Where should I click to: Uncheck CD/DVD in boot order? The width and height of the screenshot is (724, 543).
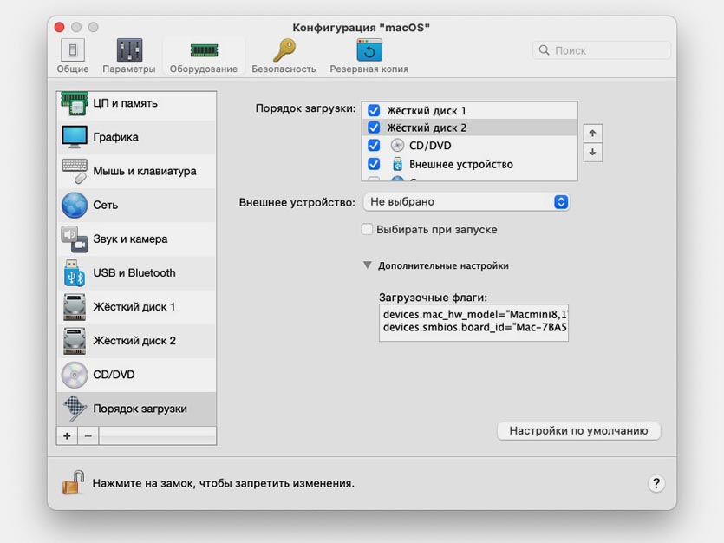(x=374, y=146)
